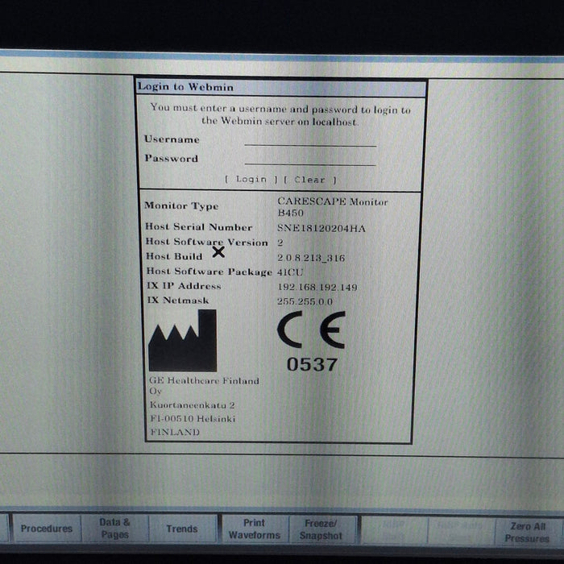Click the 'IX IP Address' label

coord(184,286)
